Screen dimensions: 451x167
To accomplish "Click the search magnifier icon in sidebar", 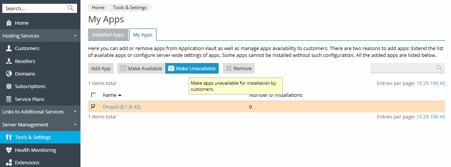I will tap(71, 8).
